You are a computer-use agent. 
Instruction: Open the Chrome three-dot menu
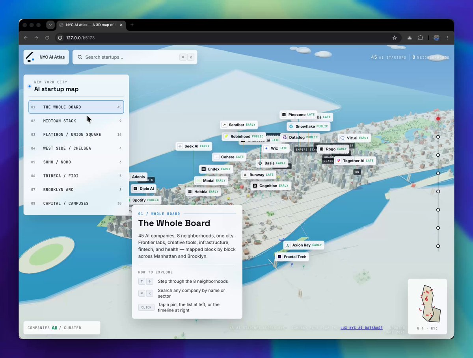coord(447,38)
